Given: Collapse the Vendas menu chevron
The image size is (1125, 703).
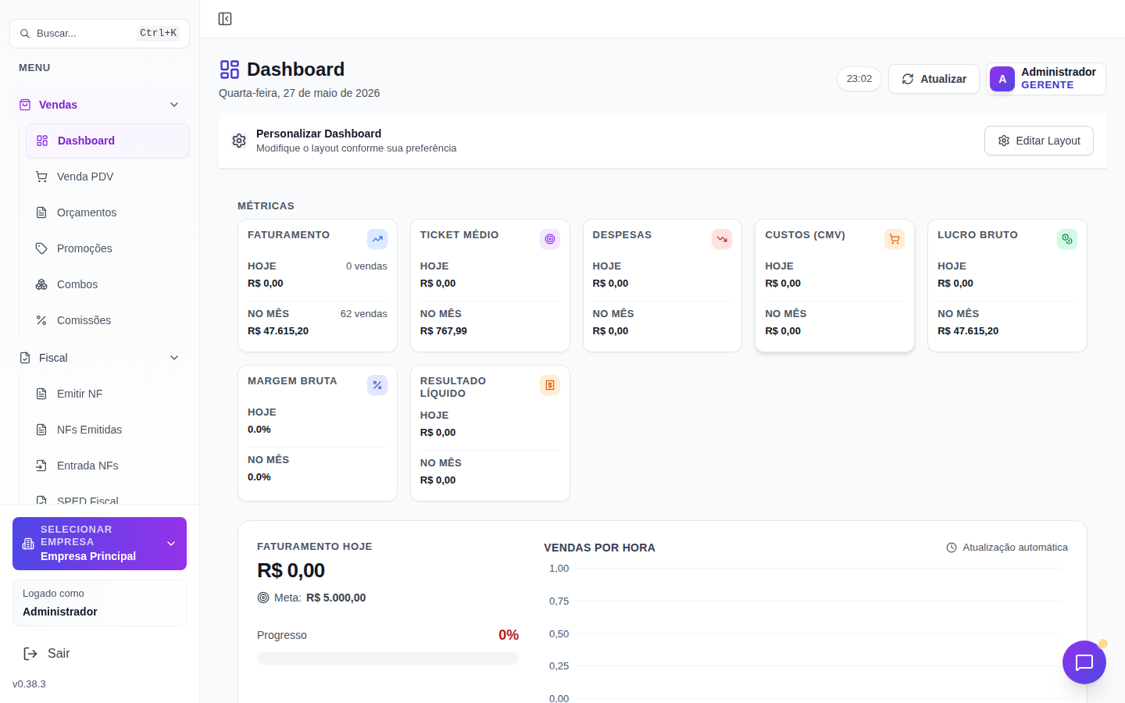Looking at the screenshot, I should click(174, 105).
